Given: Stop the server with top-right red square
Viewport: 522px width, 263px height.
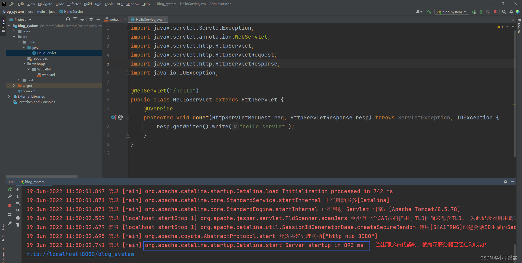Looking at the screenshot, I should [x=495, y=12].
